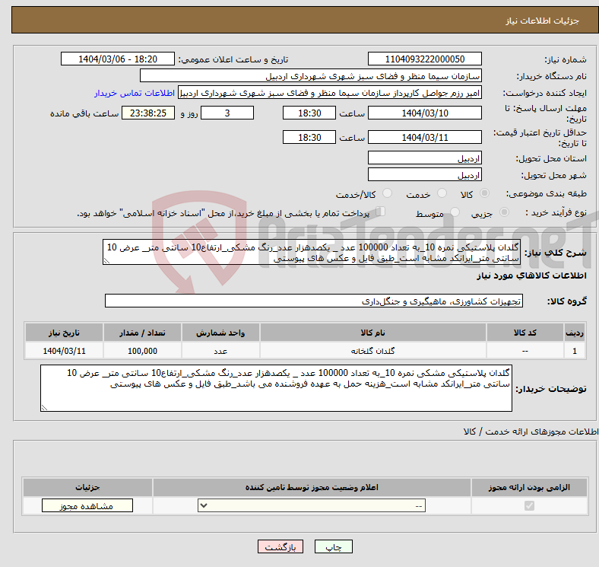599x567 pixels.
Task: Click the delivery city field اردبیل
Action: coord(424,174)
